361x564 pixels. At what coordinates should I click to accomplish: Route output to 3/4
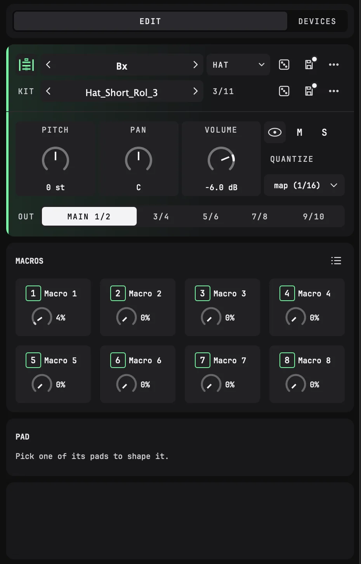click(x=161, y=216)
